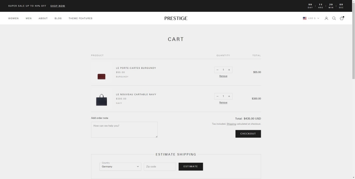Expand the Country dropdown showing Germany
The height and width of the screenshot is (179, 355).
click(x=120, y=167)
